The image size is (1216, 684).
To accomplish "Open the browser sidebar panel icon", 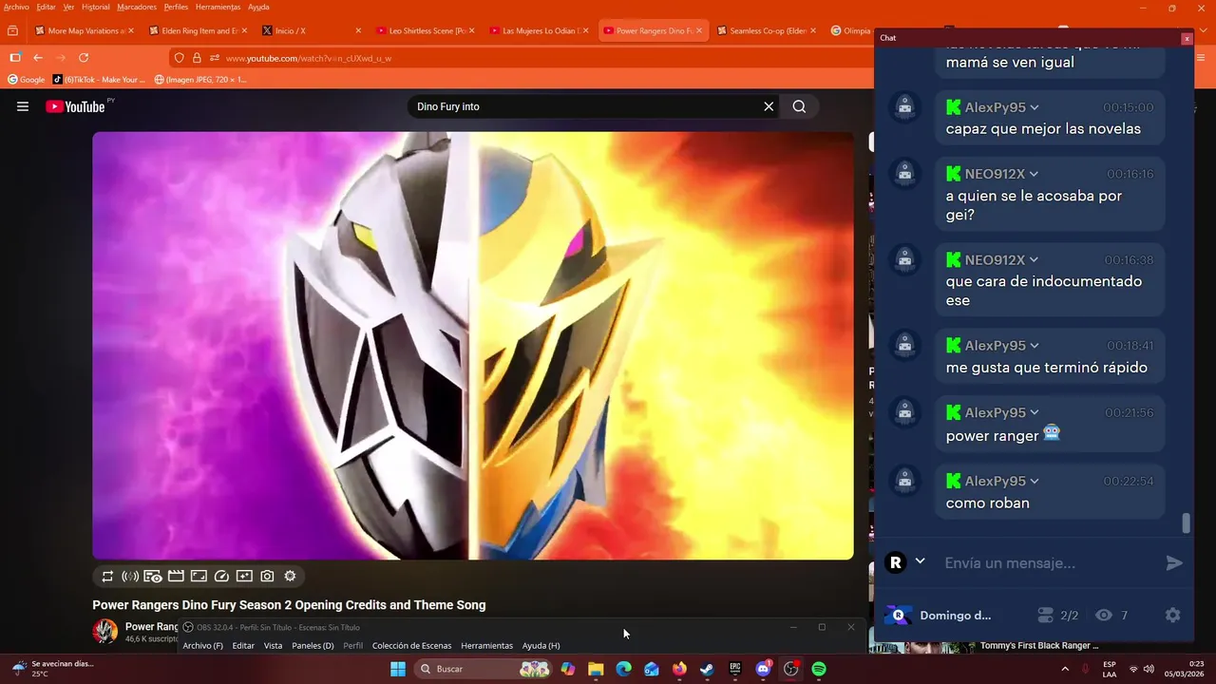I will pos(14,58).
